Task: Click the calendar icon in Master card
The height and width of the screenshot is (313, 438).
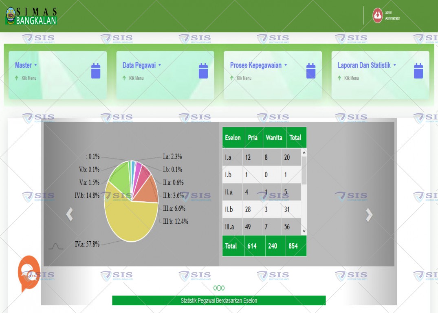Action: pos(95,71)
